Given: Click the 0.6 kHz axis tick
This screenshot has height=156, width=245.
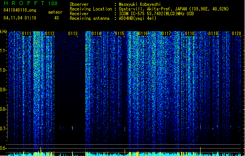Looking at the screenshot, I should (x=3, y=148).
